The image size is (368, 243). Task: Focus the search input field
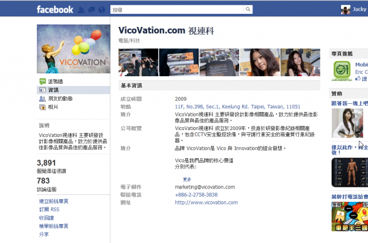[177, 9]
